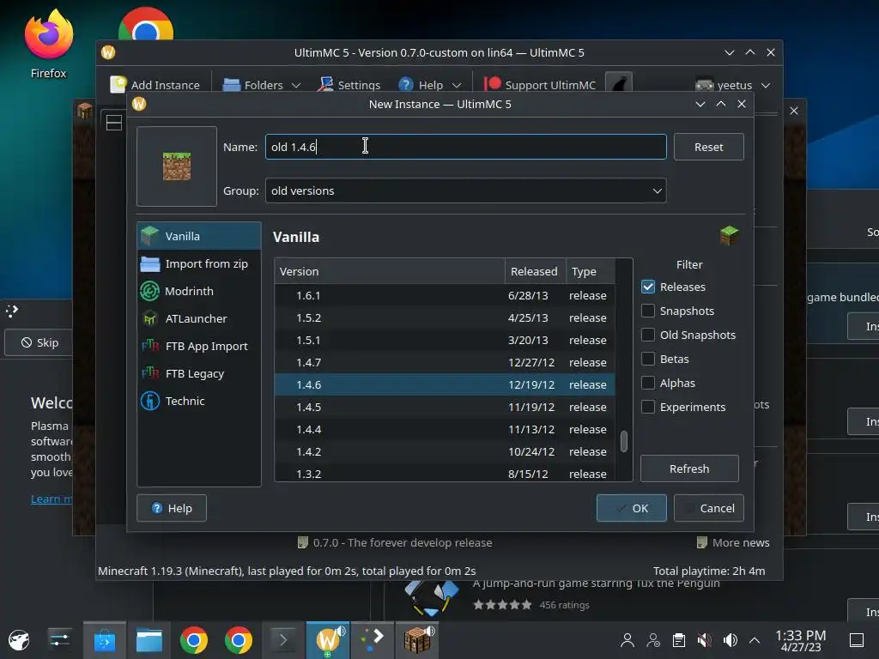Click the More news link
Image resolution: width=879 pixels, height=659 pixels.
tap(733, 542)
